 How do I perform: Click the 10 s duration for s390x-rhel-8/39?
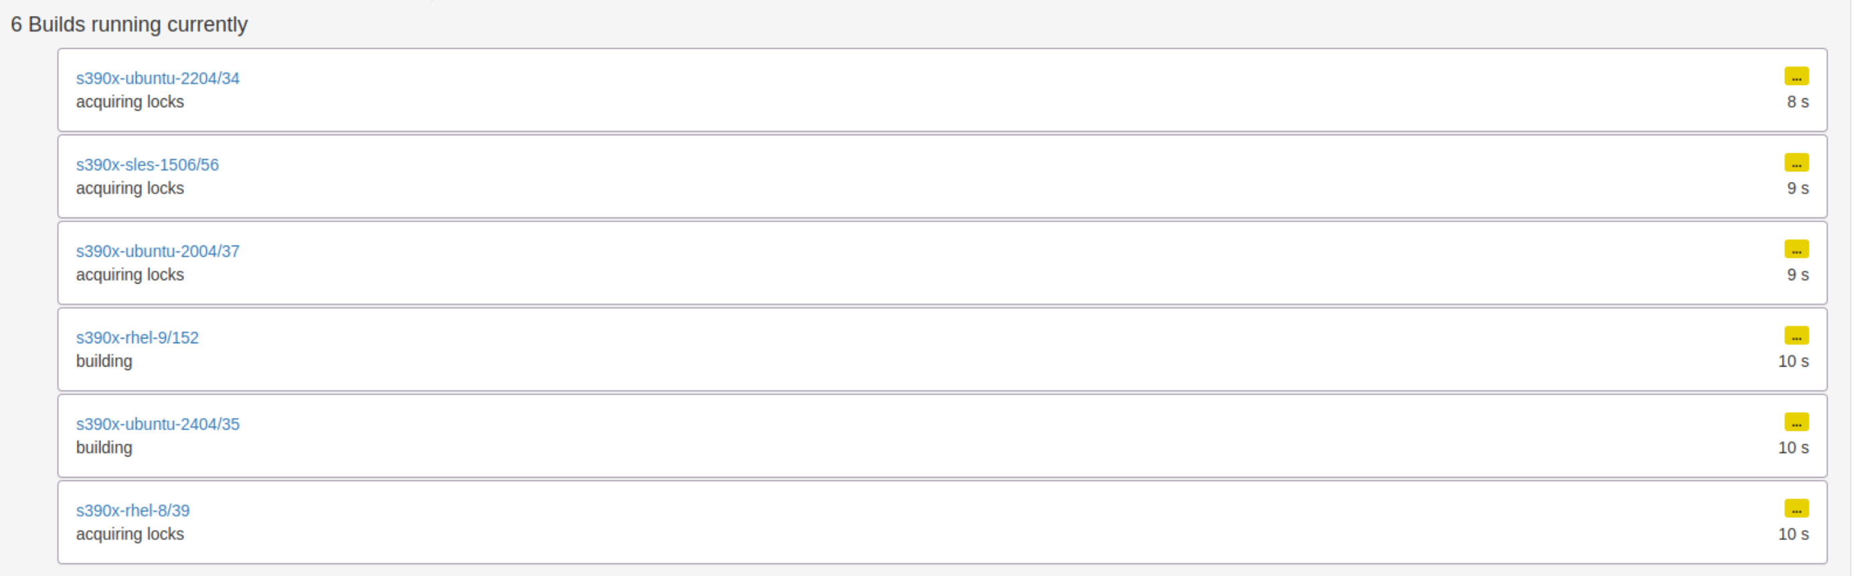[1793, 534]
